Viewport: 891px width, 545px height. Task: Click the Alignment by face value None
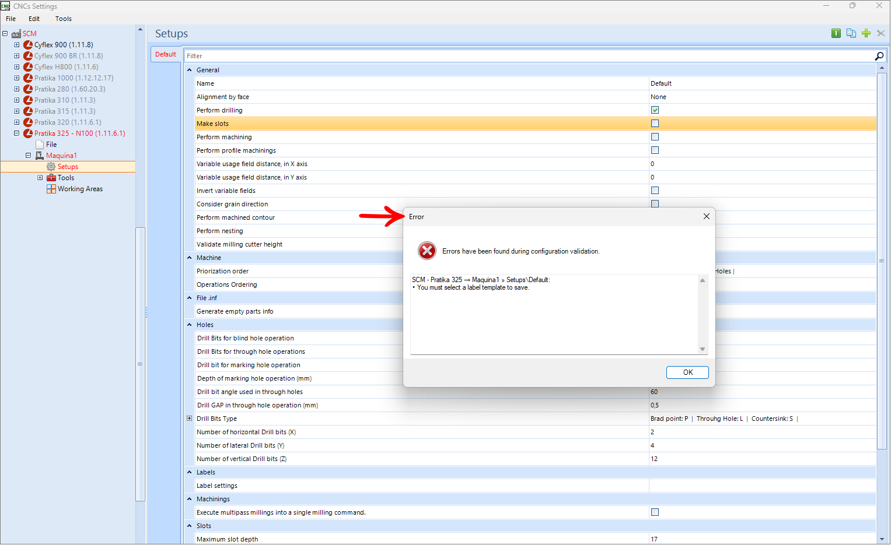click(658, 97)
